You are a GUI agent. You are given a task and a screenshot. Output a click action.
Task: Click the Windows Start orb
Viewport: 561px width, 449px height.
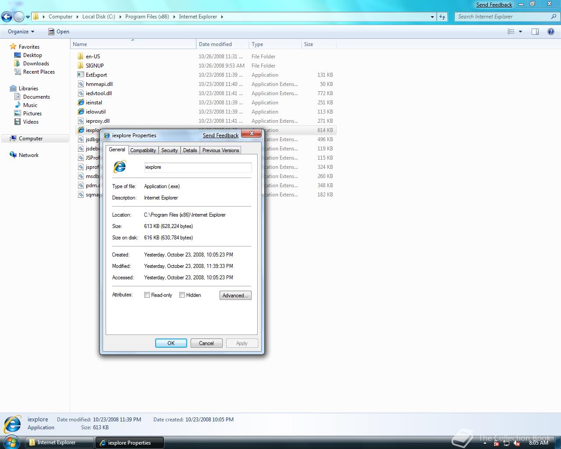tap(12, 442)
